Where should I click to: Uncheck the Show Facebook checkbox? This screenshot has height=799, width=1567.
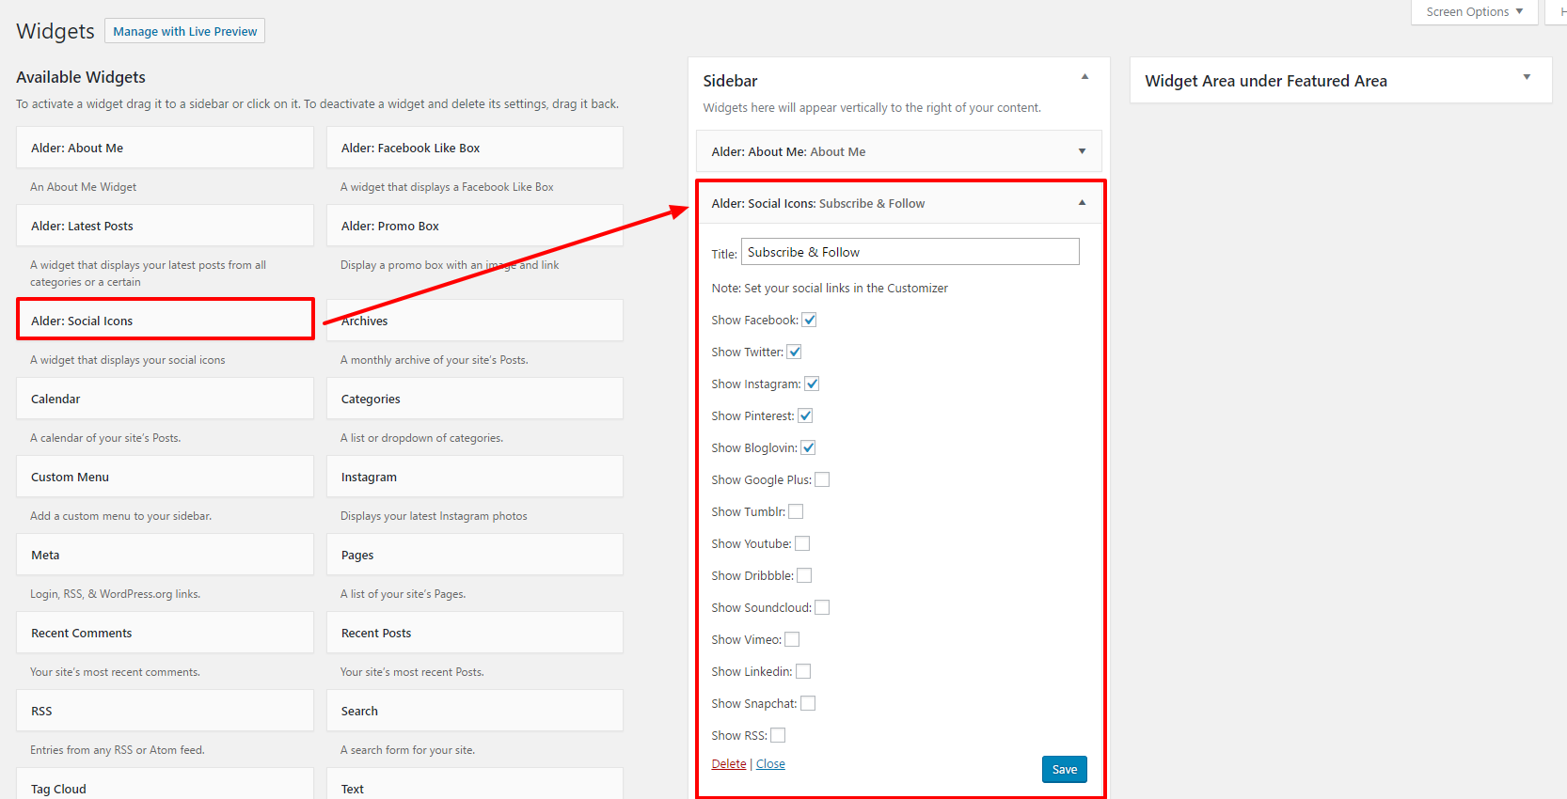(809, 320)
